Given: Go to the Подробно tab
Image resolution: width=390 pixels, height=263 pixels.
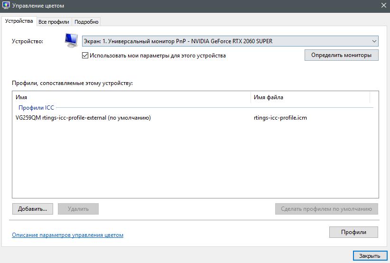Looking at the screenshot, I should (x=86, y=22).
